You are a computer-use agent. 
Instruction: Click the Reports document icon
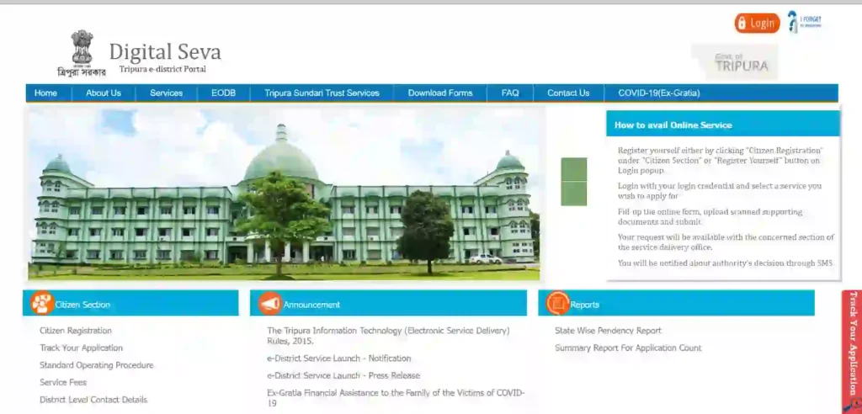[557, 303]
